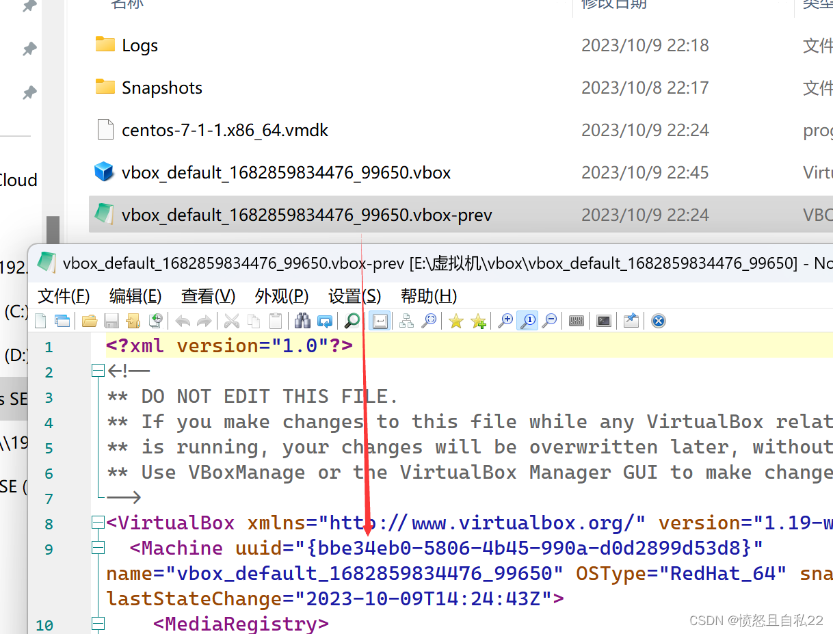Image resolution: width=833 pixels, height=634 pixels.
Task: Click the Zoom In magnifier icon
Action: pos(505,321)
